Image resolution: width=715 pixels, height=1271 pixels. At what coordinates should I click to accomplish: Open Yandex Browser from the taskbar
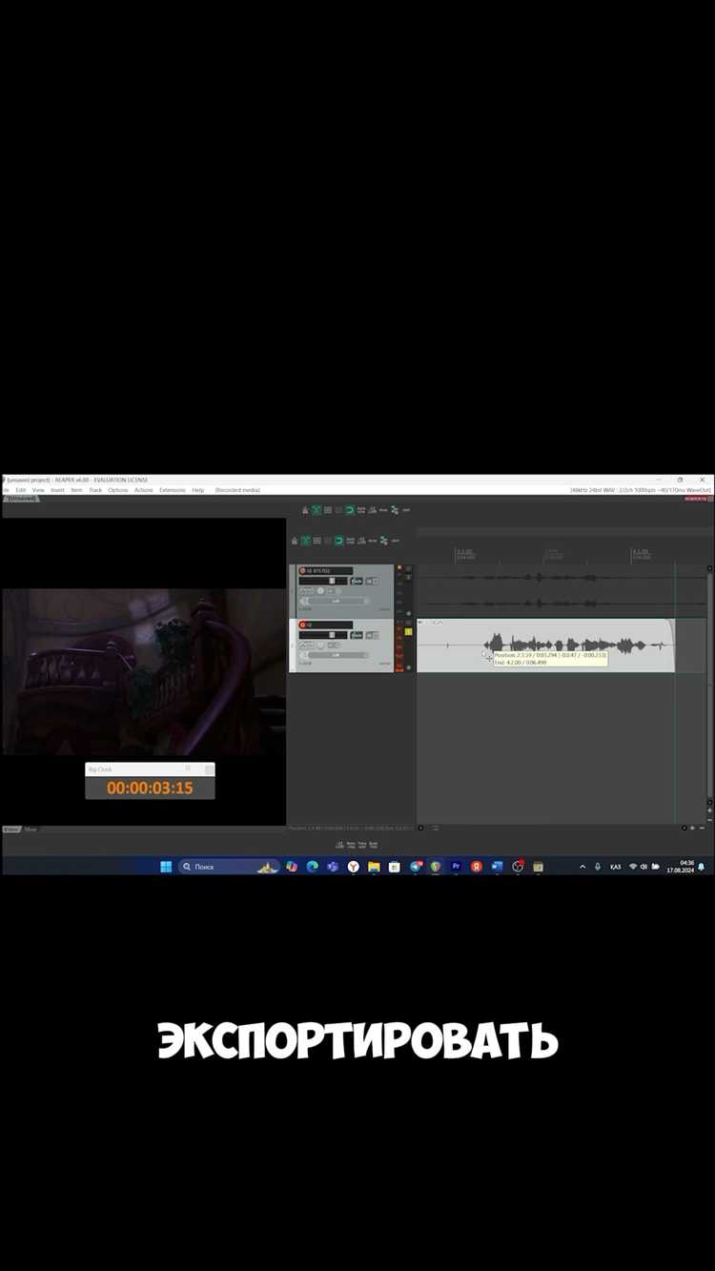coord(353,867)
